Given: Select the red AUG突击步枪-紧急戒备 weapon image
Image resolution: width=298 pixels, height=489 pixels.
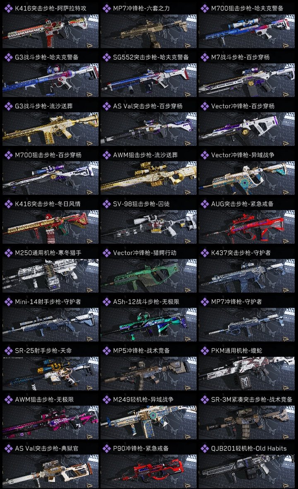Looking at the screenshot, I should coord(247,227).
